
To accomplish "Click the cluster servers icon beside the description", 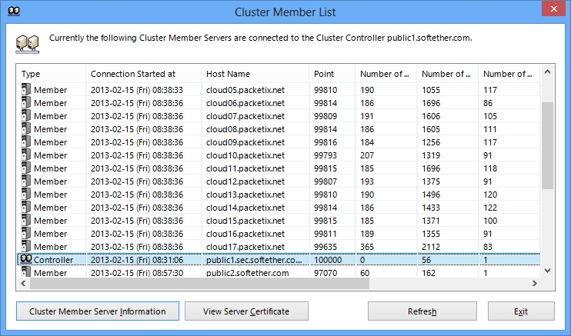I will [27, 44].
